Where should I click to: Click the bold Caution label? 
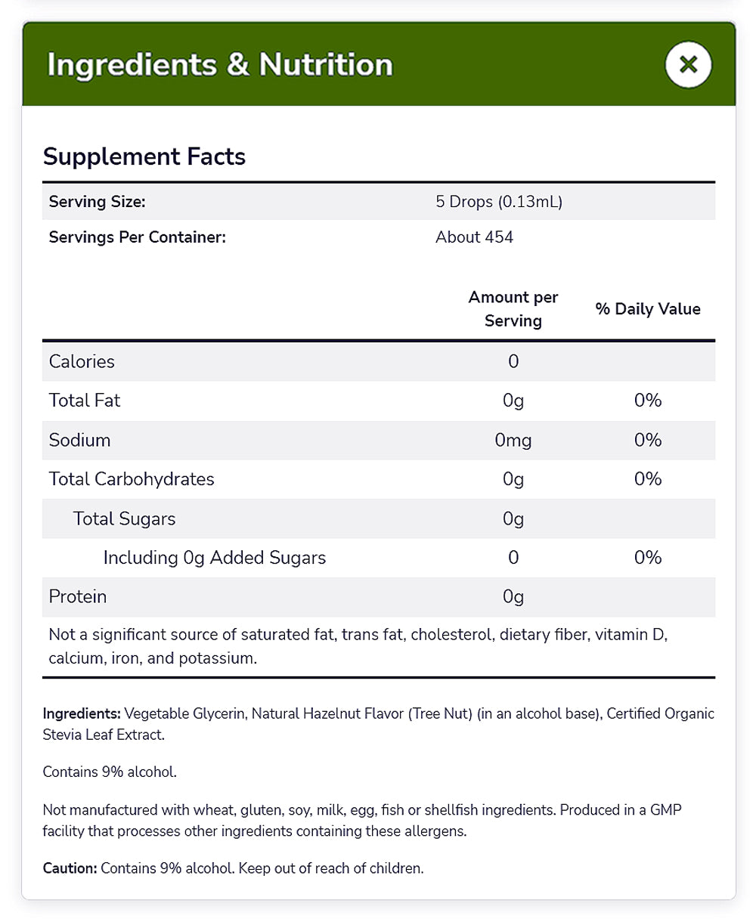pos(70,868)
